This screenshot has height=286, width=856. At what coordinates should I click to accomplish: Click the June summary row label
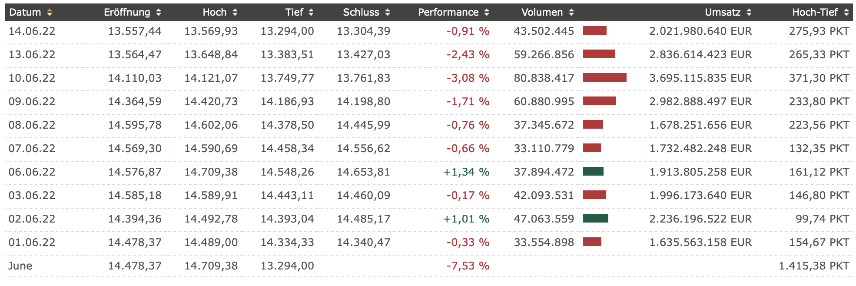coord(20,266)
